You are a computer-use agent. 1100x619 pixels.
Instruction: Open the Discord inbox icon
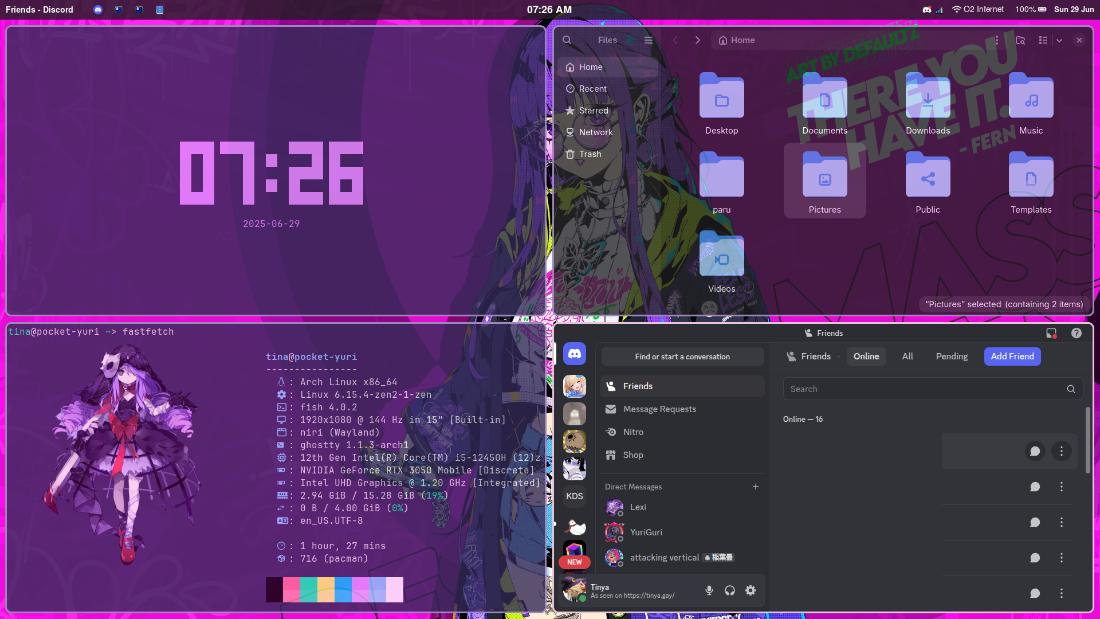click(1051, 333)
